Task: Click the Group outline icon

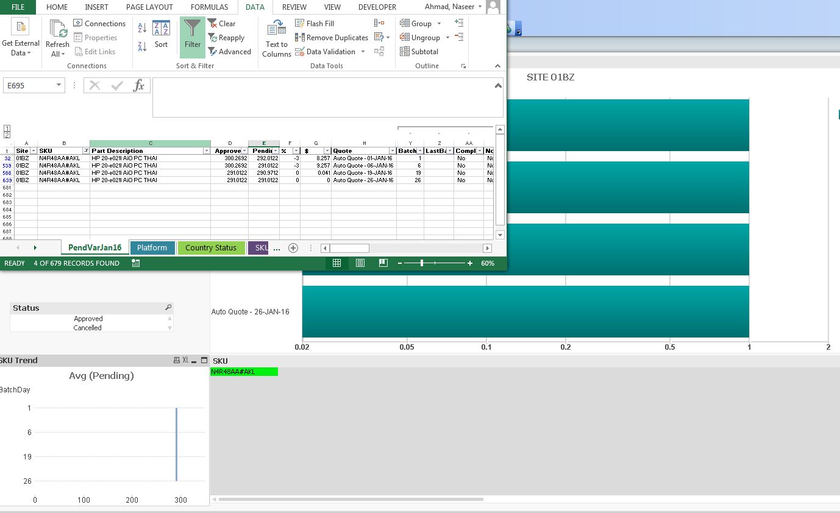Action: click(x=405, y=24)
